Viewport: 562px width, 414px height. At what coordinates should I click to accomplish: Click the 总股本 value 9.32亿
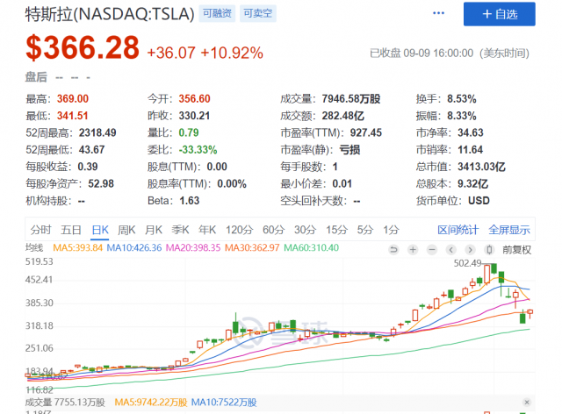(x=472, y=183)
